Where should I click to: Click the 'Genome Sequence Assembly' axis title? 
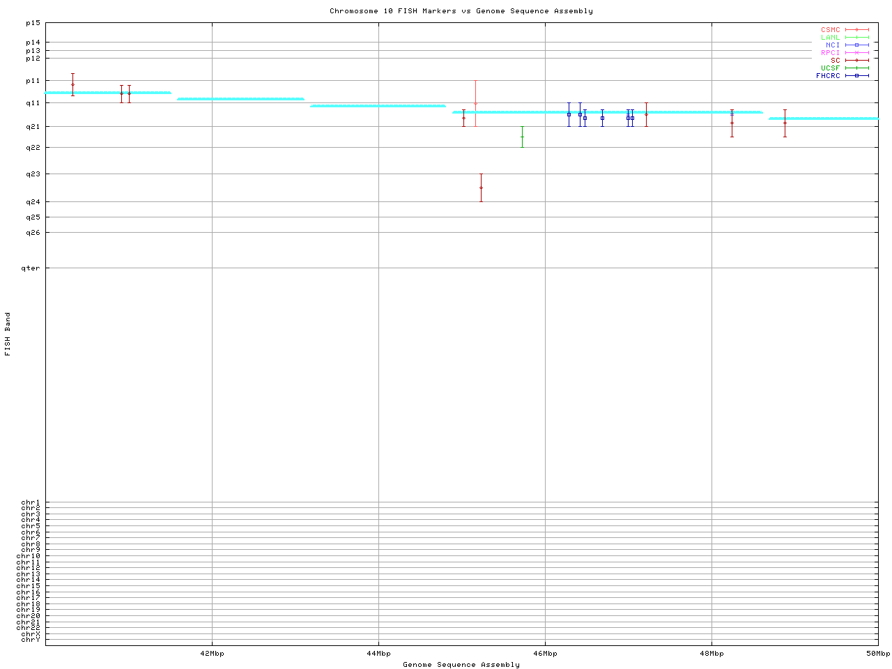coord(461,665)
